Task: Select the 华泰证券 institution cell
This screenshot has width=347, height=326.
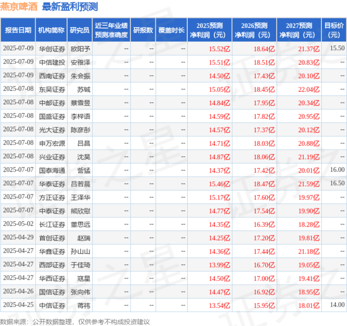Action: [52, 184]
